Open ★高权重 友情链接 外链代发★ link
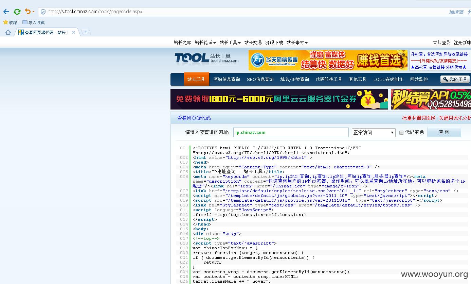Viewport: 471px width, 284px height. [x=438, y=67]
